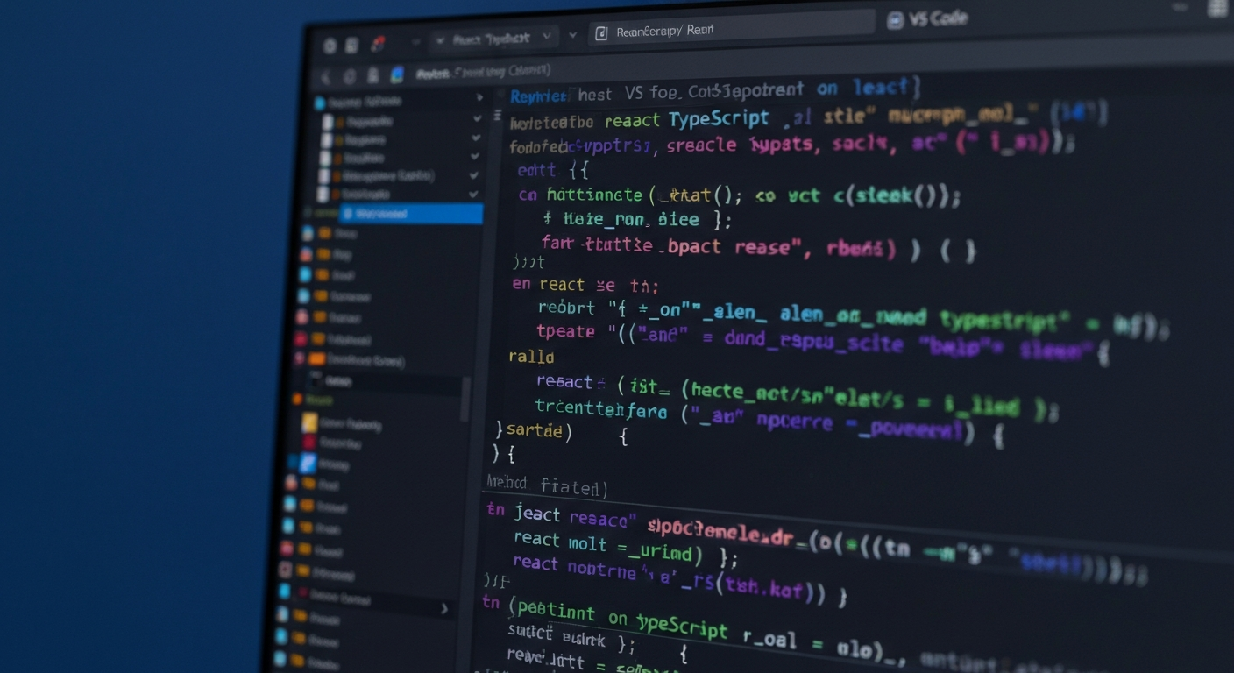This screenshot has height=673, width=1234.
Task: Click the back arrow in the second toolbar row
Action: point(326,77)
